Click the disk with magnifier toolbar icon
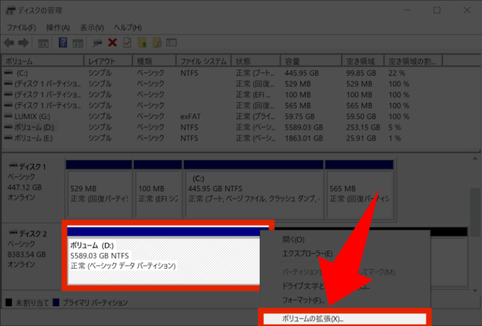This screenshot has width=482, height=326. point(97,43)
